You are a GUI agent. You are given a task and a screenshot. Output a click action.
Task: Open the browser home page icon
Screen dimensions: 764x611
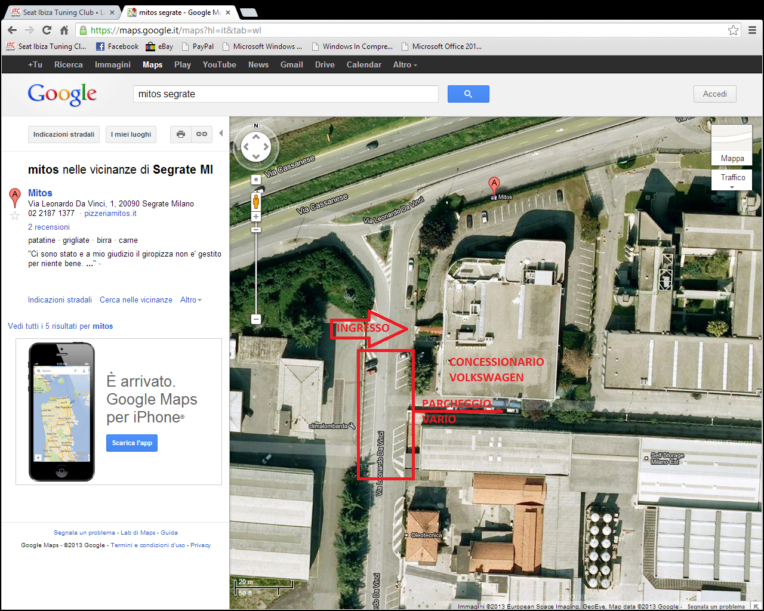64,30
